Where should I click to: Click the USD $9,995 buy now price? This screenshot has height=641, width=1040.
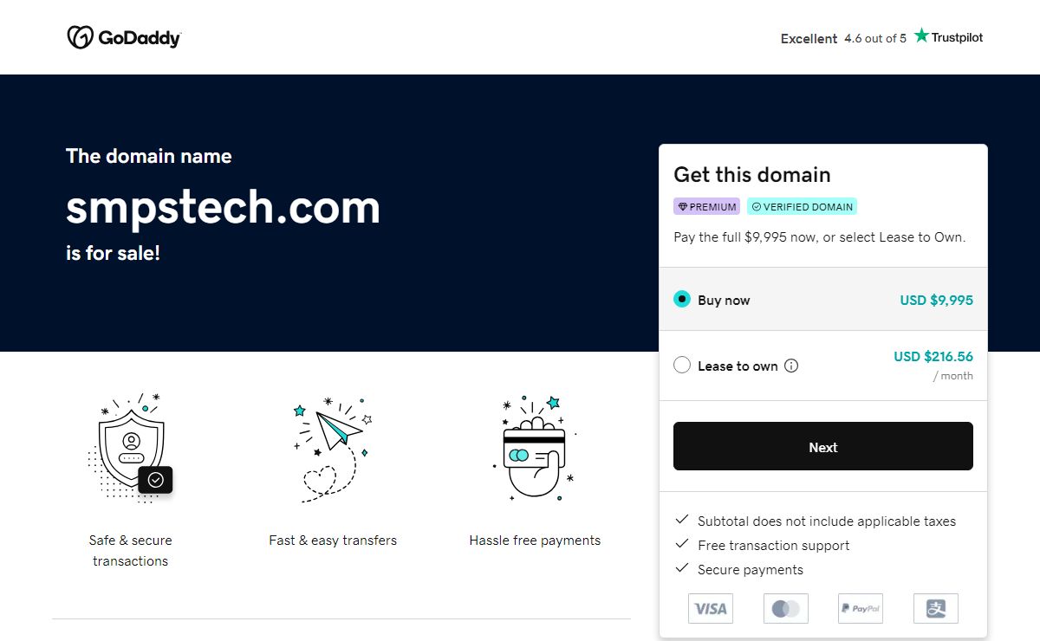(936, 301)
